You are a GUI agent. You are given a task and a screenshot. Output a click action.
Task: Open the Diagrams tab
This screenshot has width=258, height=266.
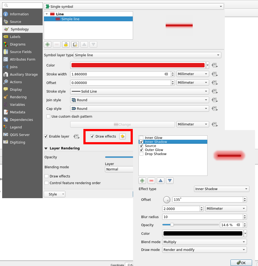[x=22, y=44]
